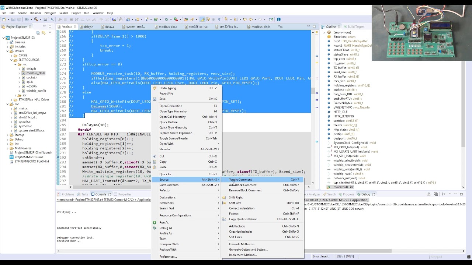Choose Undo Typing from context menu
This screenshot has height=265, width=472.
[186, 88]
